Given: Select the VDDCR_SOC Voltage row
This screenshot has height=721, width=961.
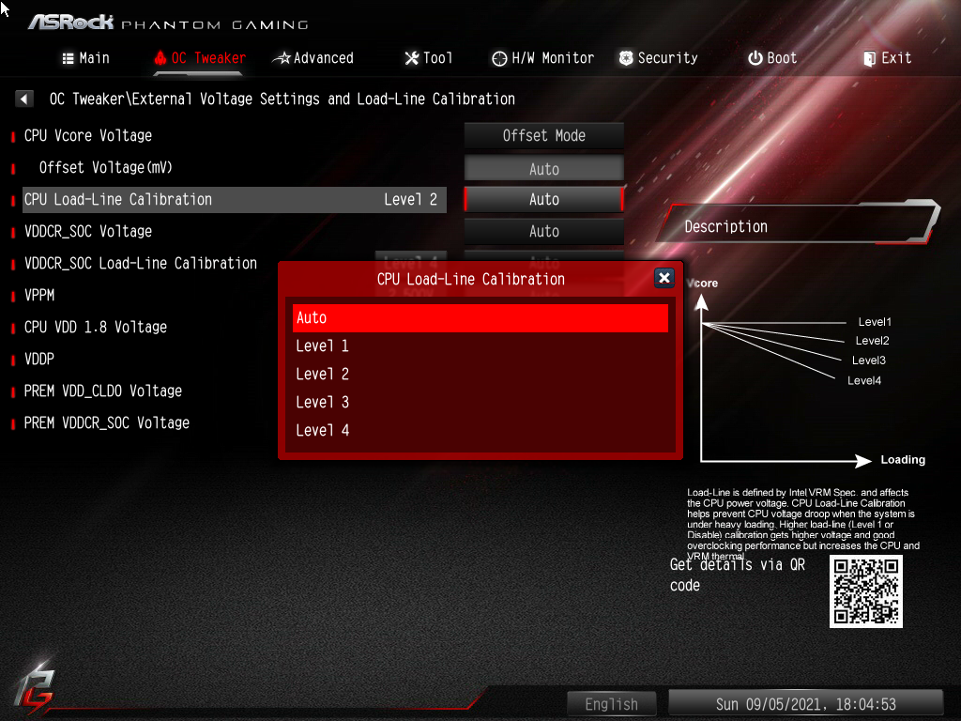Looking at the screenshot, I should pos(88,231).
